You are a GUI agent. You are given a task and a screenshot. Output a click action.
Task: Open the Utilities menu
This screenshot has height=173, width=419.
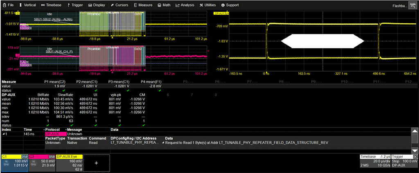207,5
